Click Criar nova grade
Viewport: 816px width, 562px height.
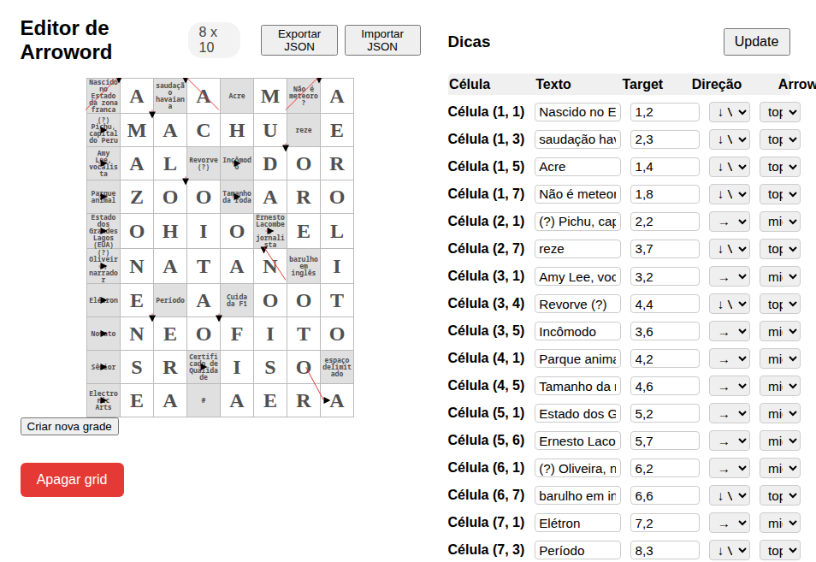point(69,426)
